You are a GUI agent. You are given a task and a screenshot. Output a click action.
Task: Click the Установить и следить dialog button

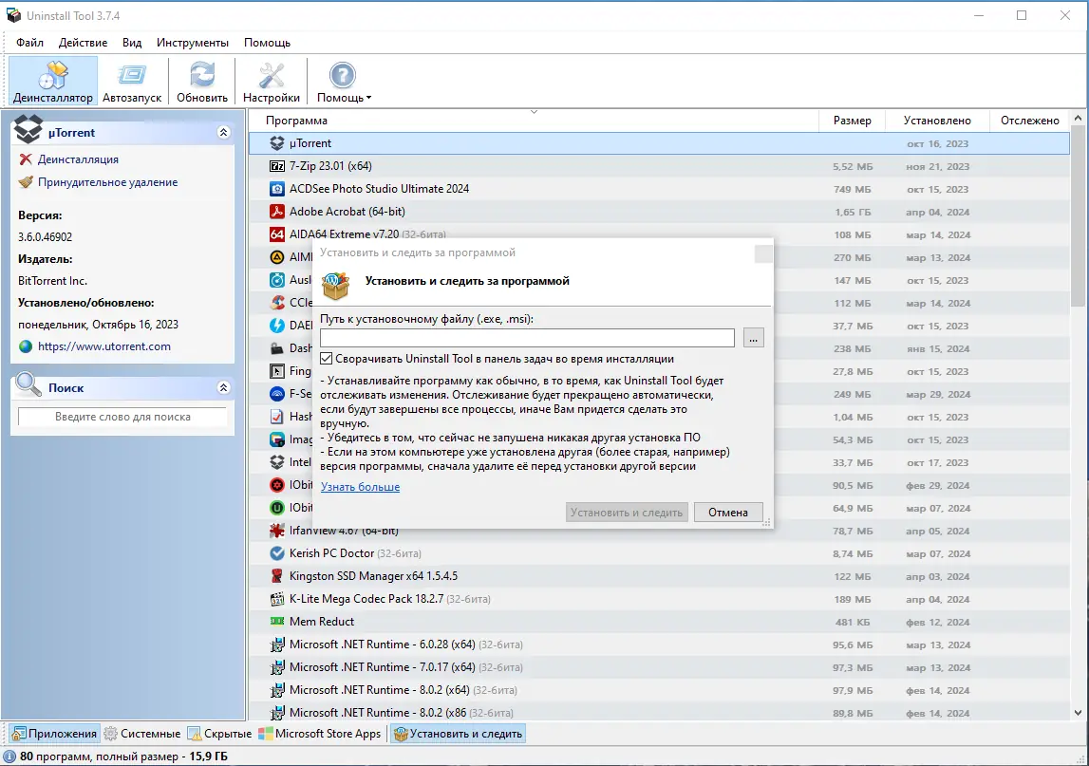tap(627, 512)
